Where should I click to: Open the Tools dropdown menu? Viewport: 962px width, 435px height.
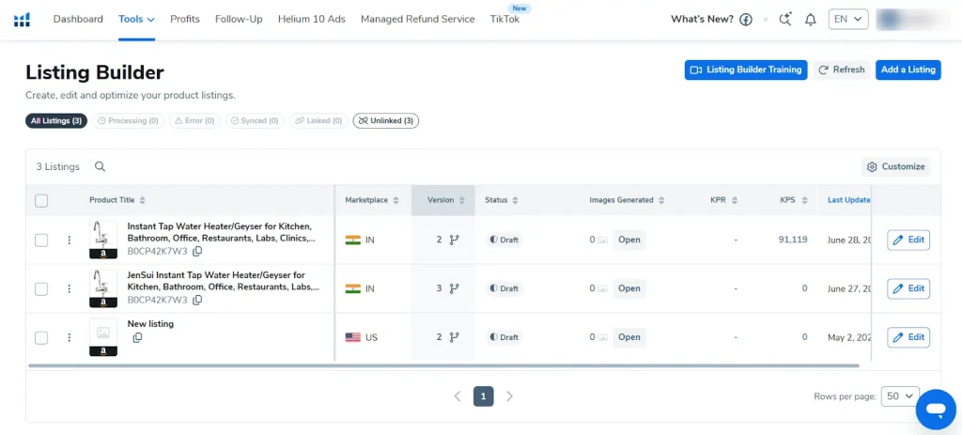tap(136, 19)
